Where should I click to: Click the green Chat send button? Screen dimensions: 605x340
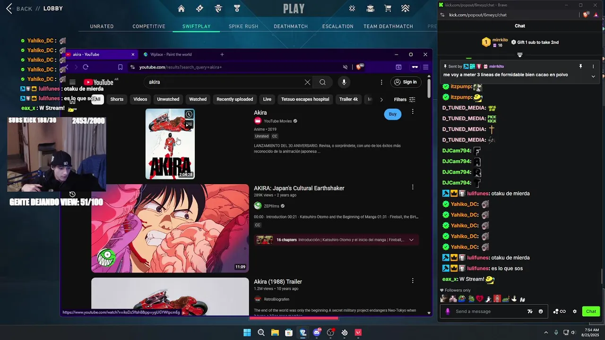pyautogui.click(x=591, y=312)
